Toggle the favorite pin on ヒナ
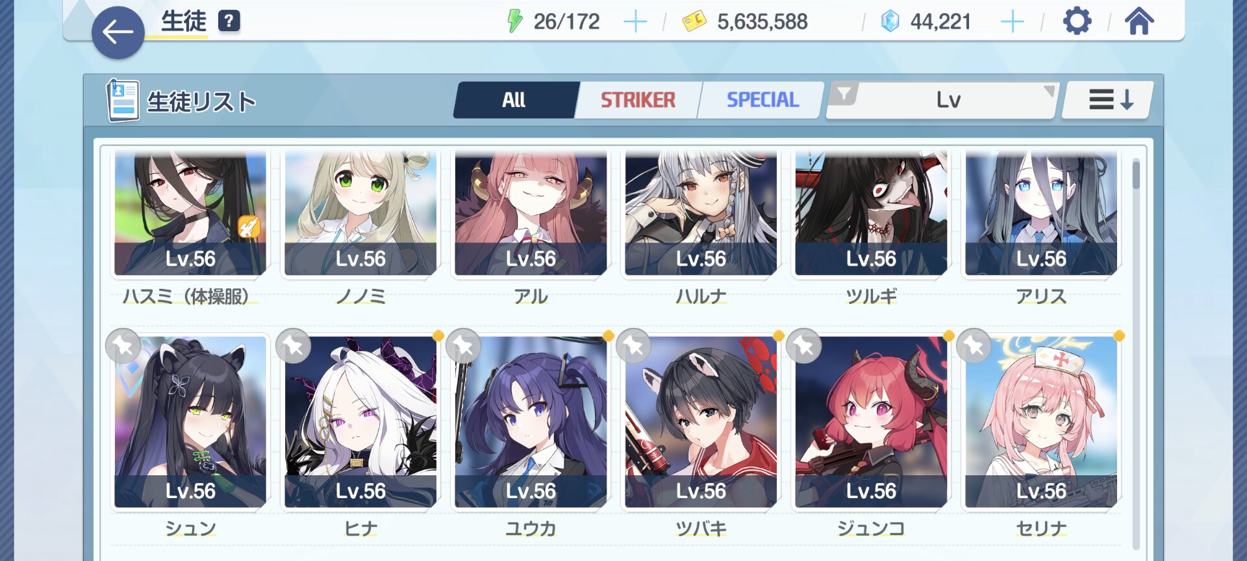Viewport: 1247px width, 561px height. click(294, 346)
